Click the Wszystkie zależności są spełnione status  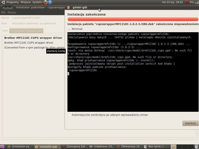pos(34,23)
